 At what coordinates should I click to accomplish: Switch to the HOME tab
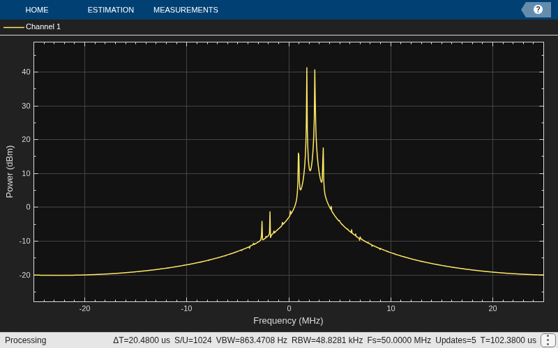pyautogui.click(x=37, y=10)
